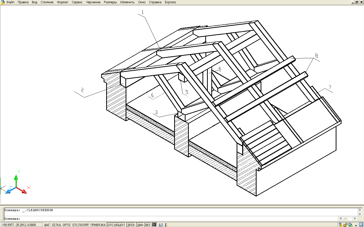Click the blue Z axis of UCS icon

coord(11,190)
